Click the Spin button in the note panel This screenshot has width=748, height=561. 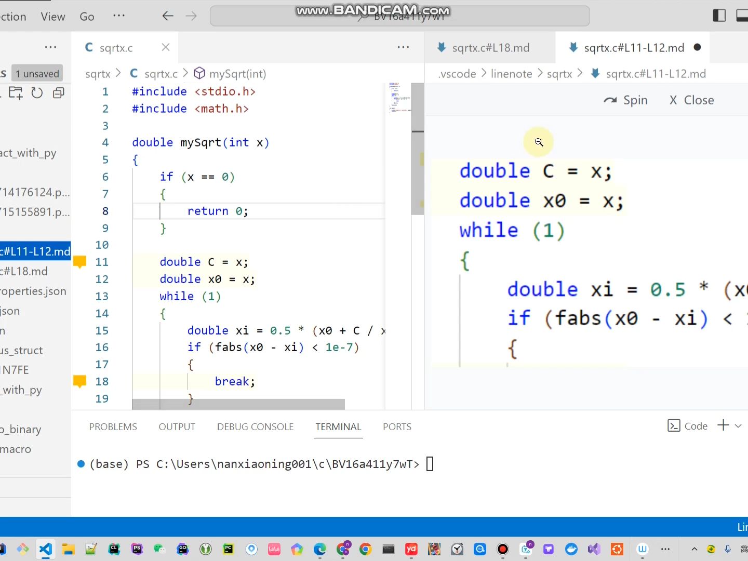pyautogui.click(x=626, y=100)
